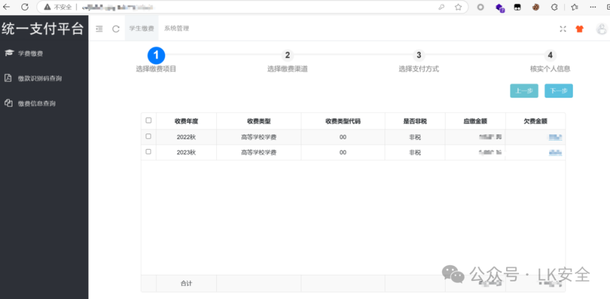The height and width of the screenshot is (299, 610).
Task: Click the platform refresh icon beside 学生缴费
Action: coord(116,29)
